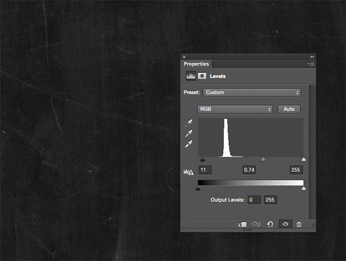The width and height of the screenshot is (346, 261).
Task: Pick the gray point eyedropper
Action: [188, 133]
